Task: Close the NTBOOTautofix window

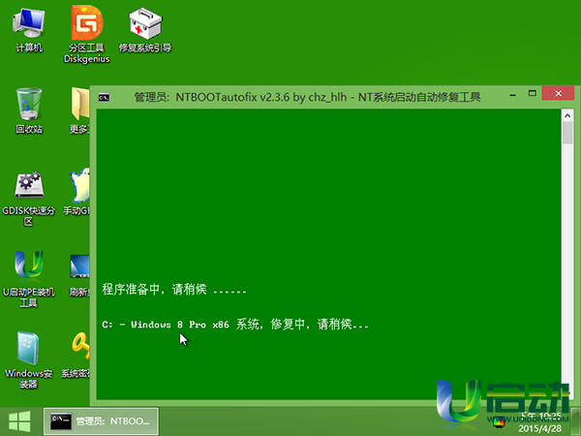Action: click(x=558, y=93)
